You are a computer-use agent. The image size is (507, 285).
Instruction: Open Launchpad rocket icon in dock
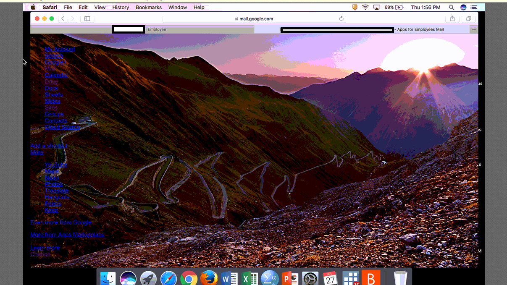coord(148,278)
